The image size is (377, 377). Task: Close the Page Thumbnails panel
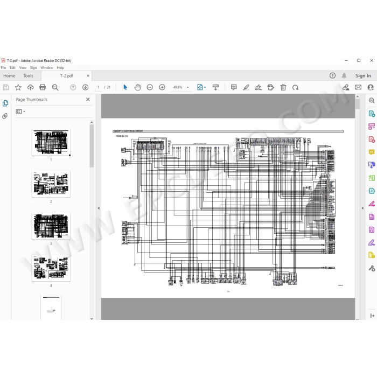[88, 99]
